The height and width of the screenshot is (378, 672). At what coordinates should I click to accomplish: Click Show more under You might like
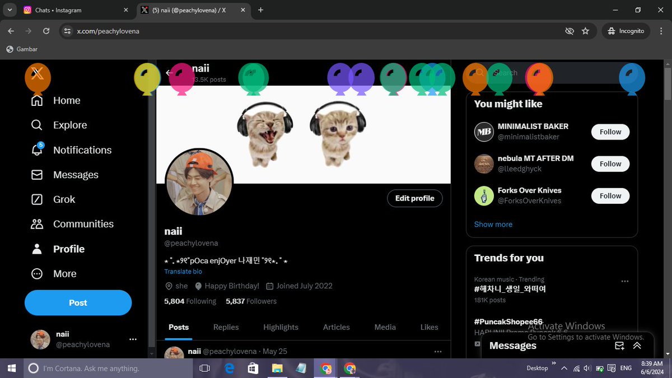coord(493,224)
